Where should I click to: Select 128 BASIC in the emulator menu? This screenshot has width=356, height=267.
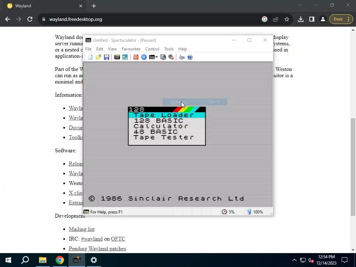tap(167, 121)
